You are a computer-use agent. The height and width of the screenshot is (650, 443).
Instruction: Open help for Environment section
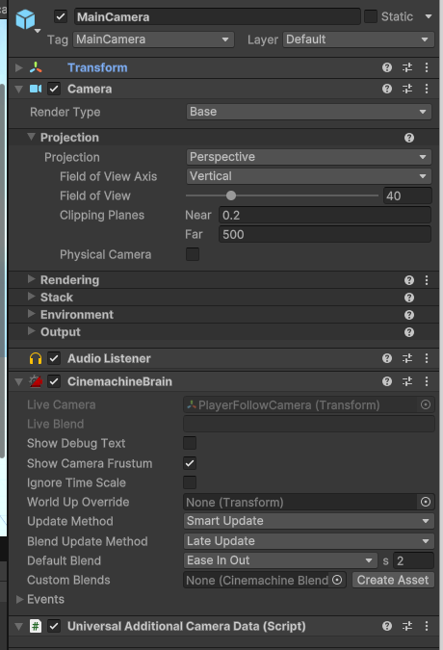point(409,315)
